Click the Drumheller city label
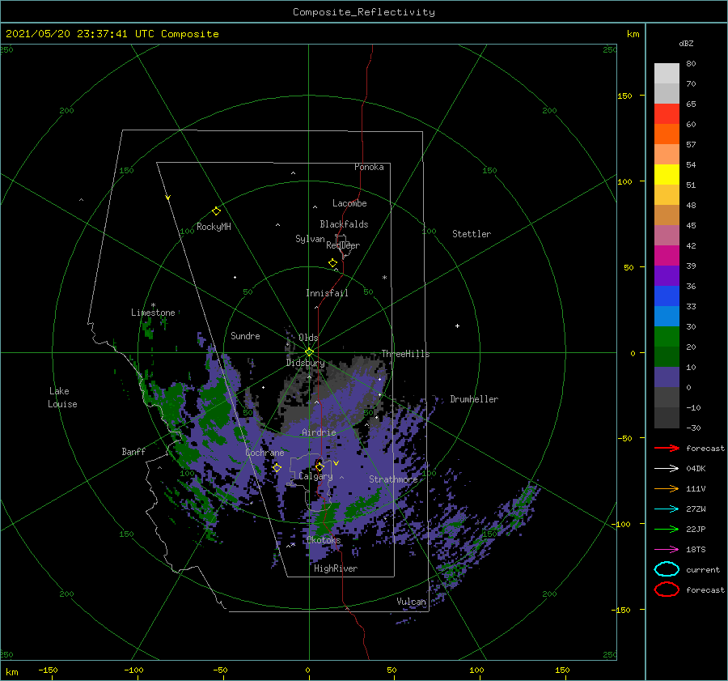 (474, 399)
